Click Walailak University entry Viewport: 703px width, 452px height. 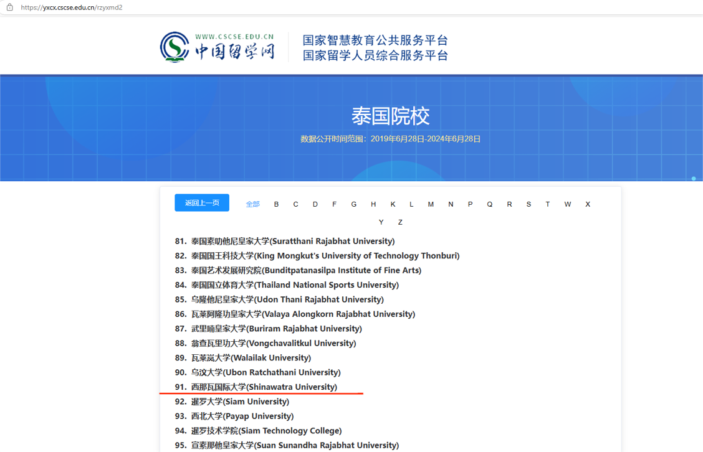click(x=243, y=358)
